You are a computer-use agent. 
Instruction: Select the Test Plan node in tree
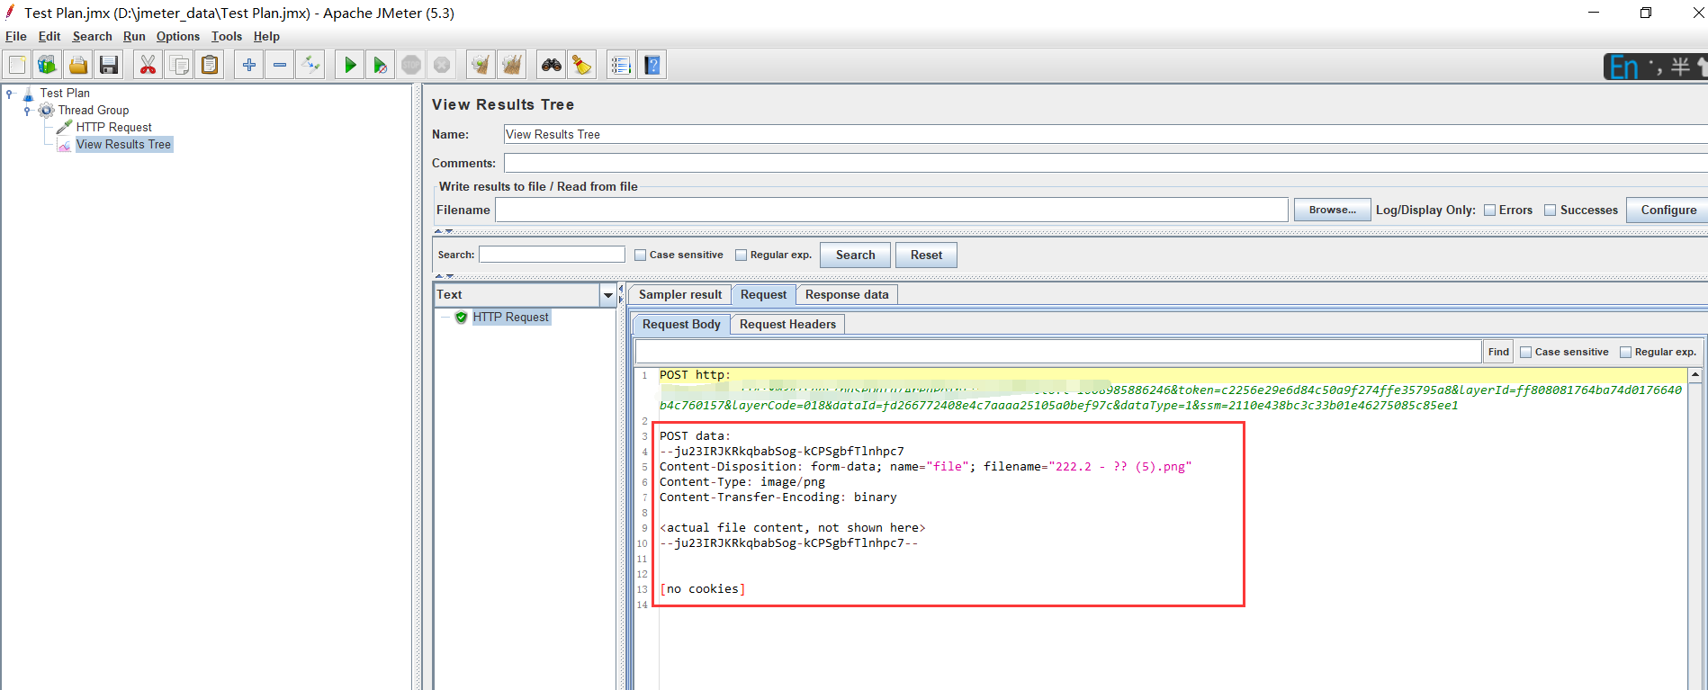pos(65,93)
